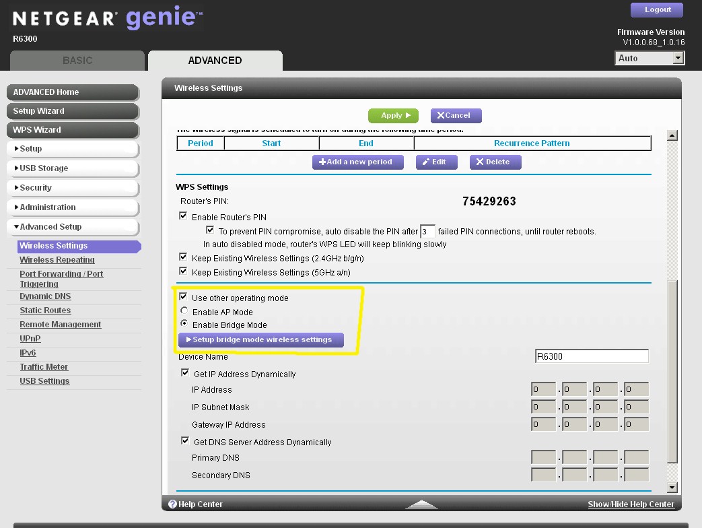Click the End column header
The width and height of the screenshot is (702, 528).
click(365, 143)
